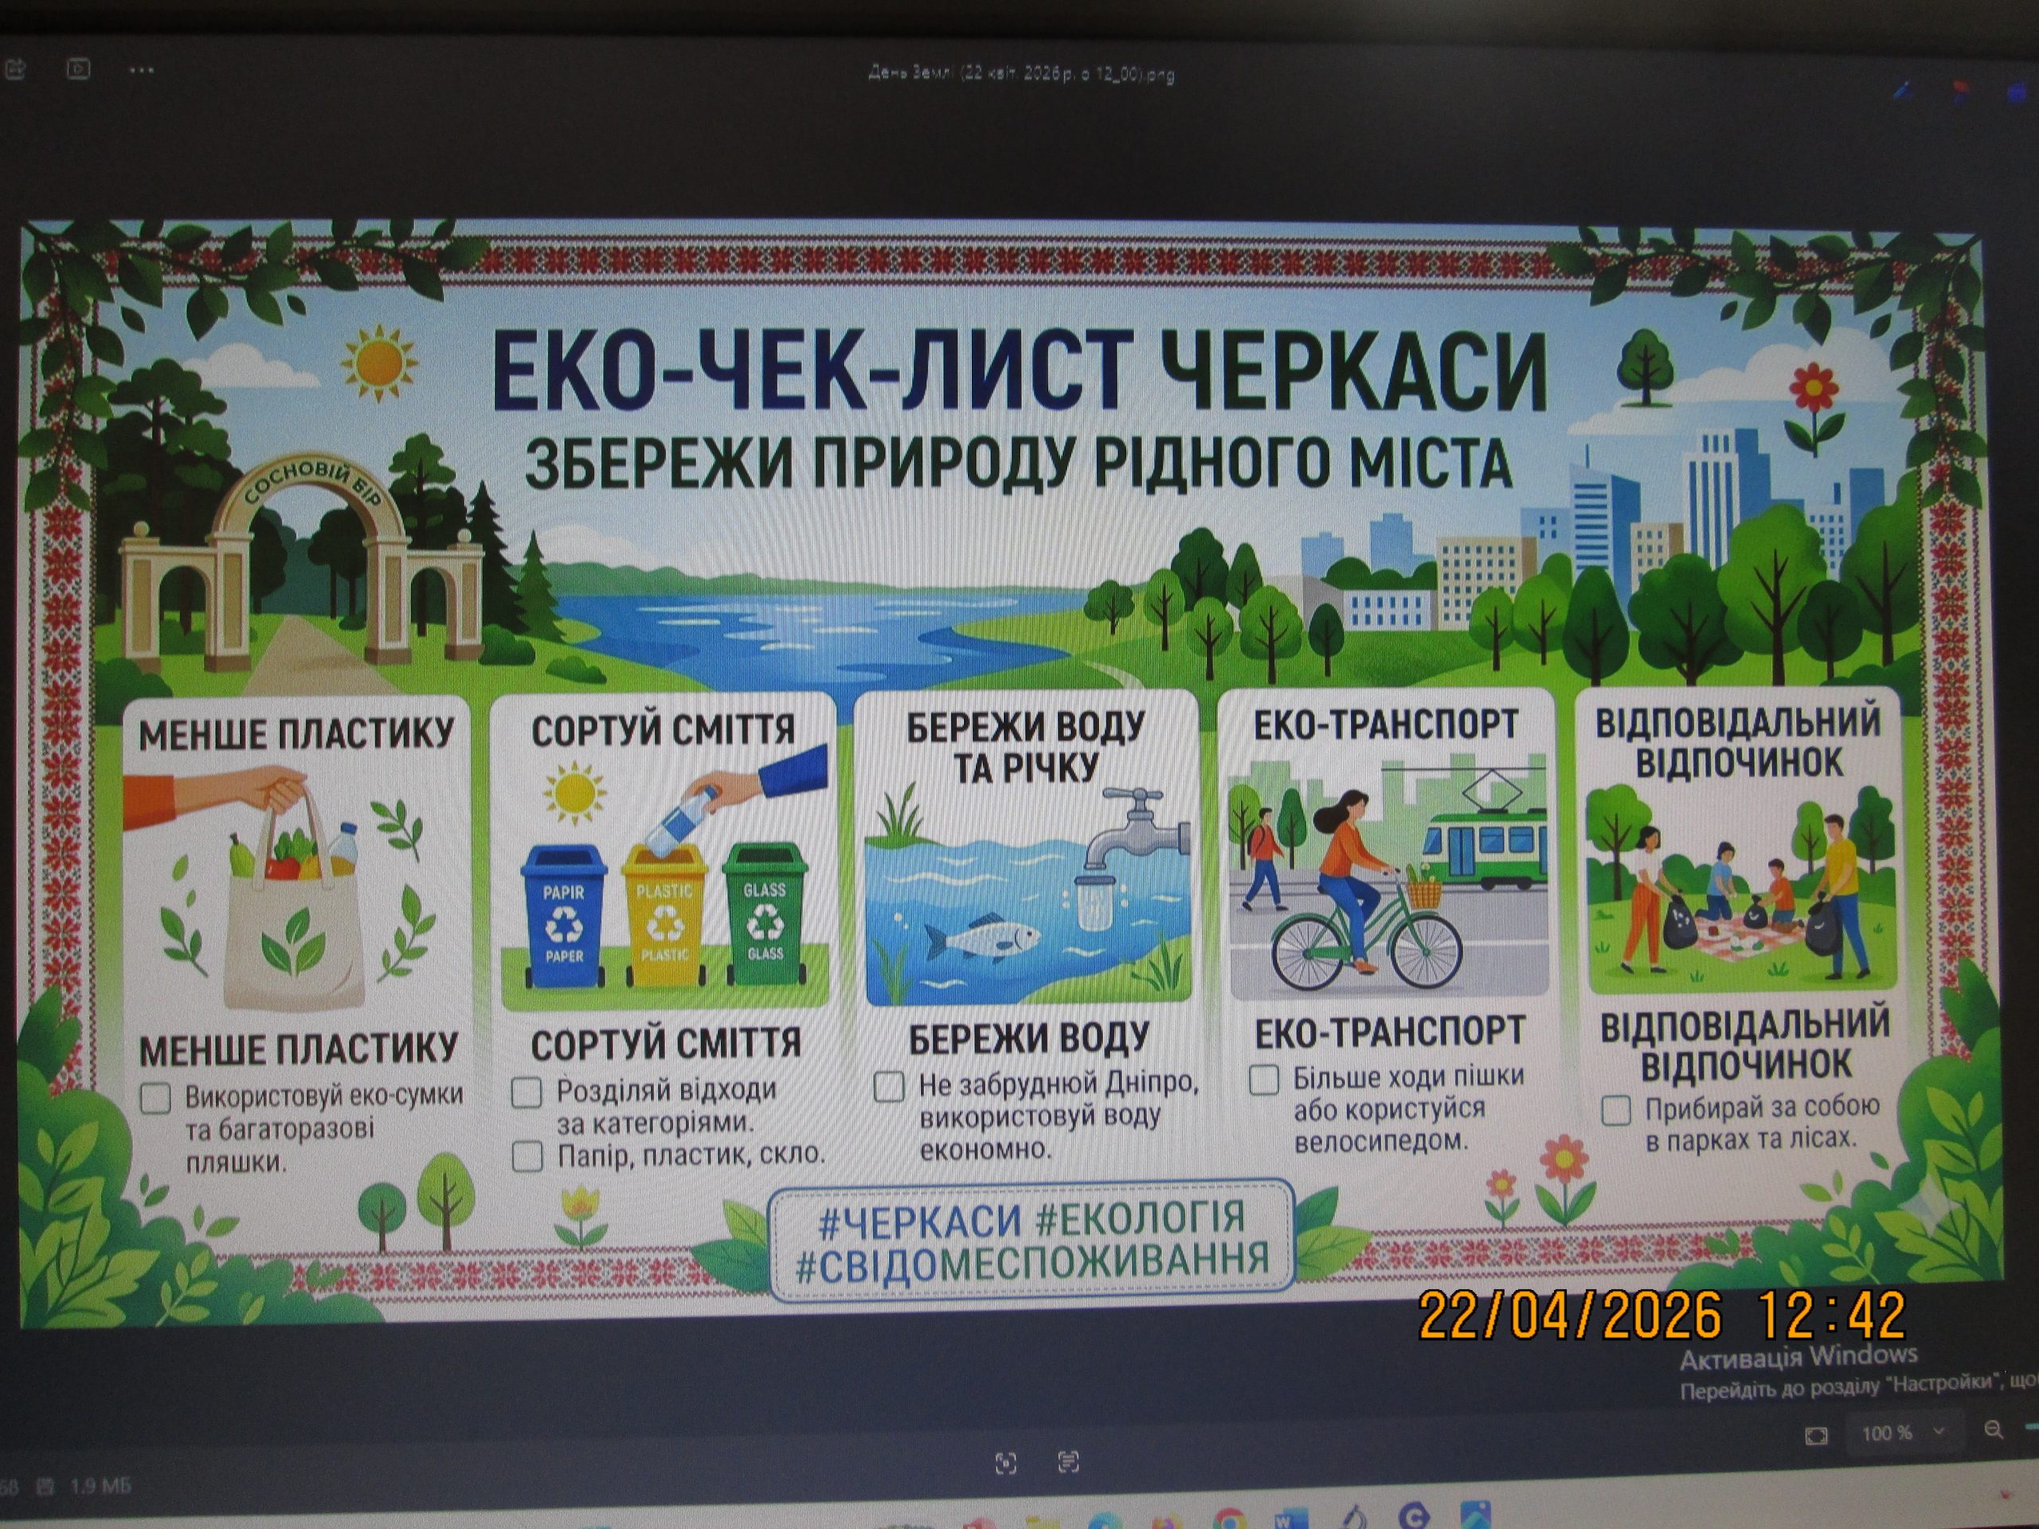The height and width of the screenshot is (1529, 2039).
Task: Start slideshow from the top toolbar
Action: click(80, 68)
